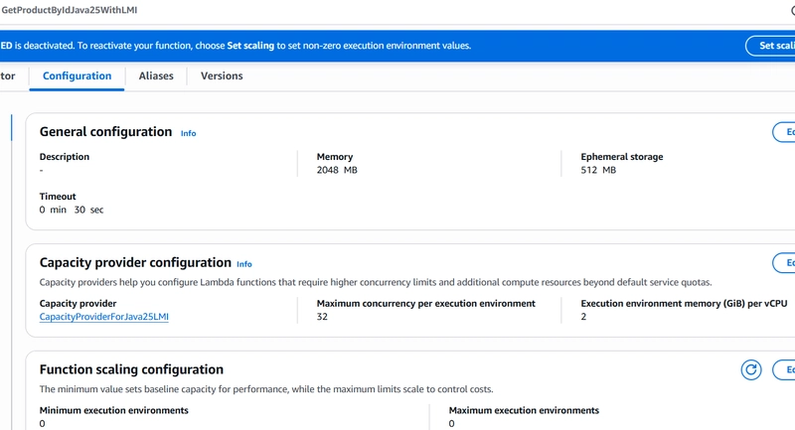
Task: Click the Timeout value 0 min 30 sec
Action: 72,210
